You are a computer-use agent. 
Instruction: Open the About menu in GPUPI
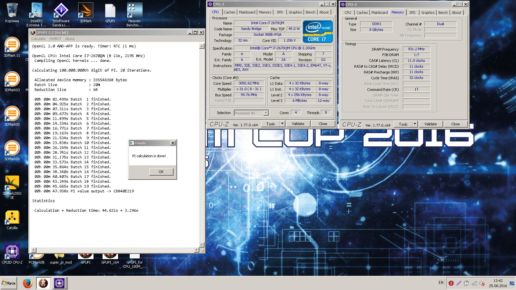click(x=70, y=39)
